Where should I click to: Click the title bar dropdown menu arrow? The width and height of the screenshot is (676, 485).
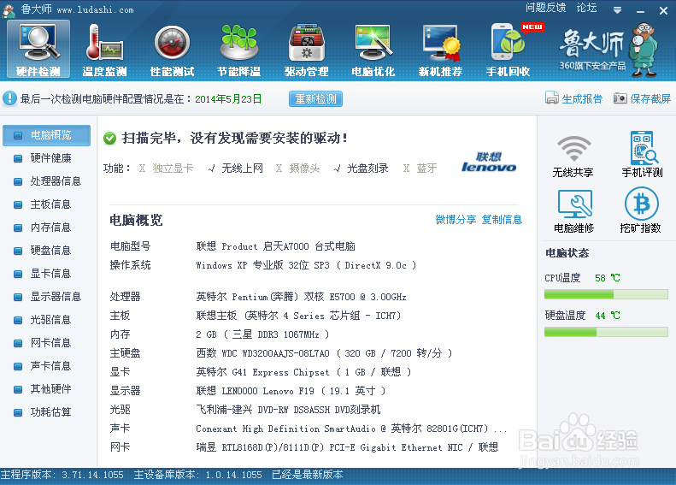pos(617,10)
